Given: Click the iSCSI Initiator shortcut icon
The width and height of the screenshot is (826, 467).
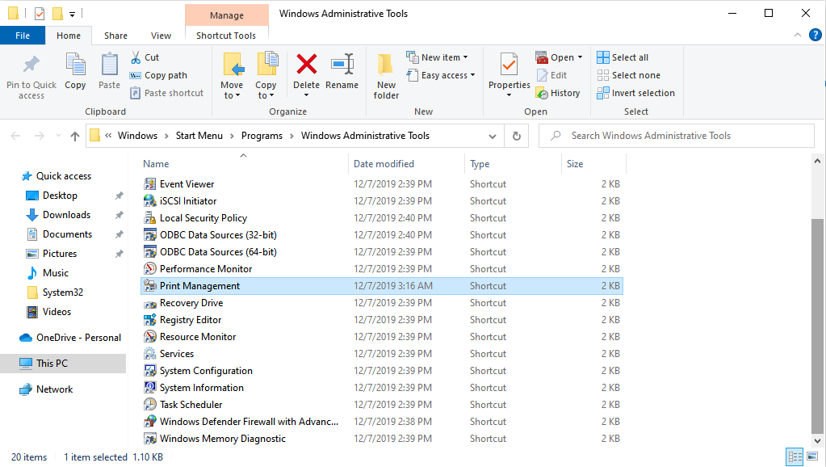Looking at the screenshot, I should click(150, 201).
